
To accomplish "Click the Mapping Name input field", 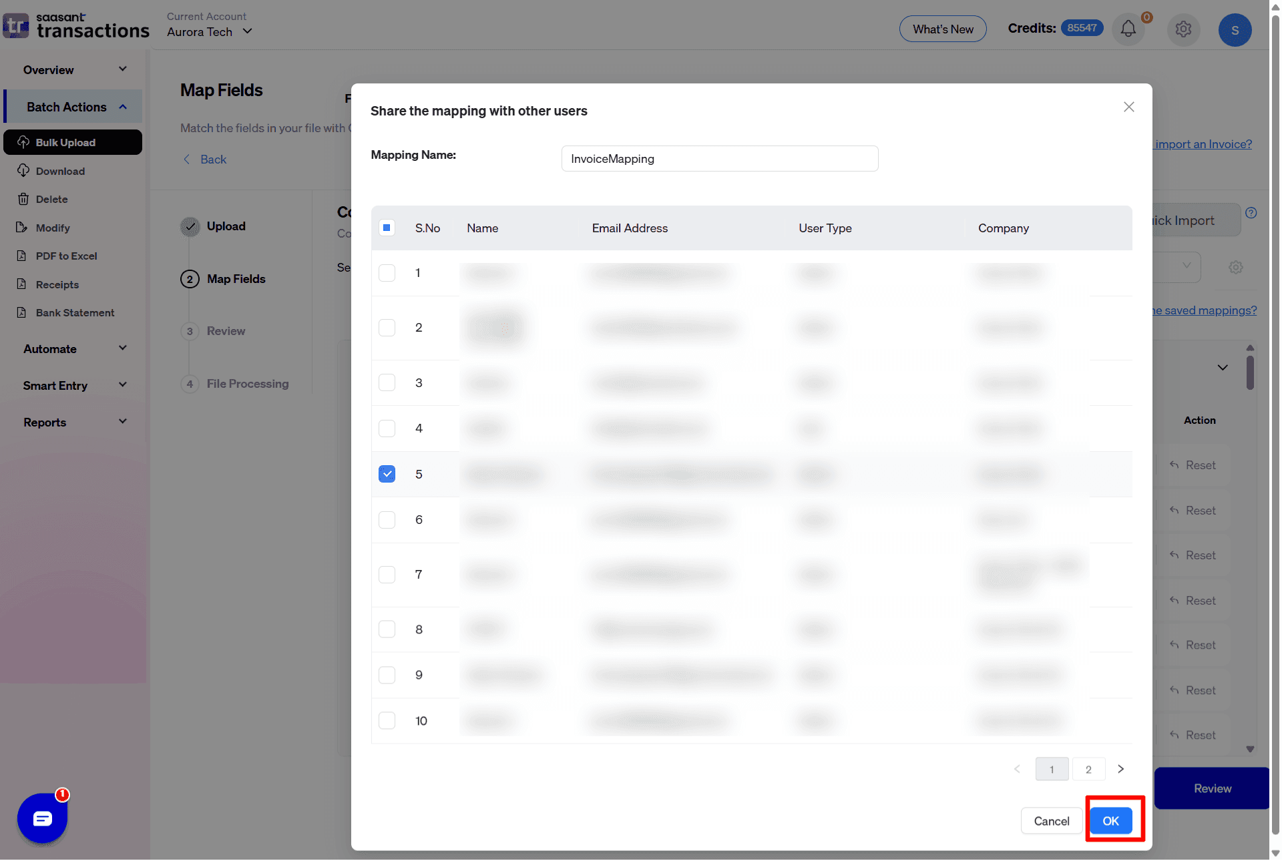I will [719, 159].
